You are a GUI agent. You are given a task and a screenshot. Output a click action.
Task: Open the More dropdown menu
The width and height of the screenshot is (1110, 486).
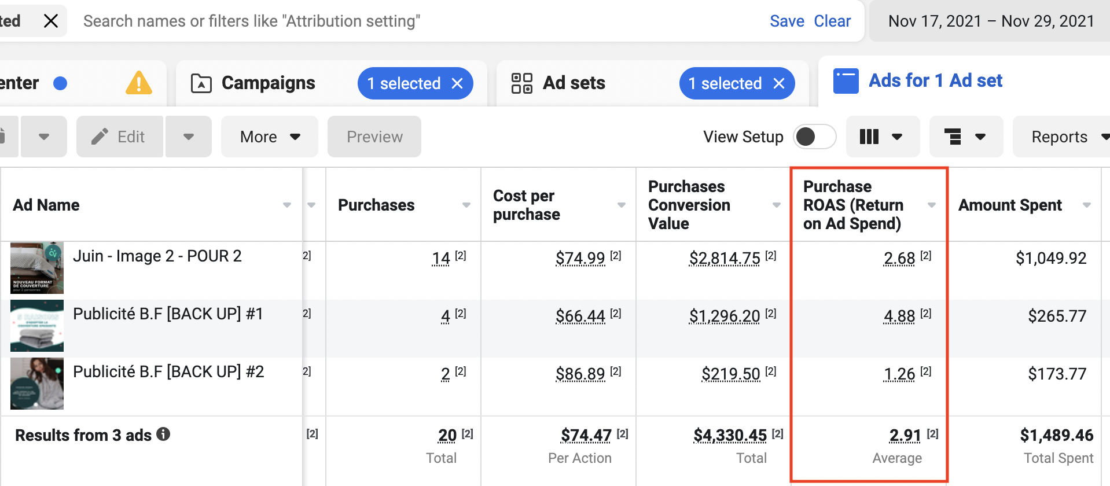[270, 137]
